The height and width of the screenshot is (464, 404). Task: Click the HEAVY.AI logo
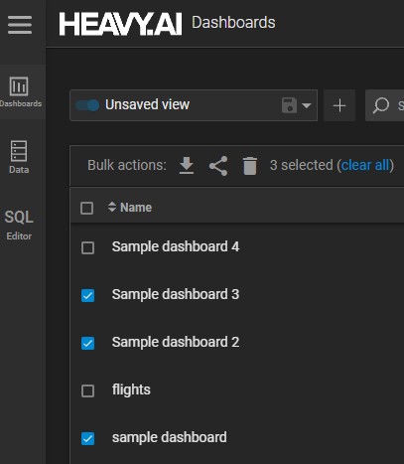(120, 24)
